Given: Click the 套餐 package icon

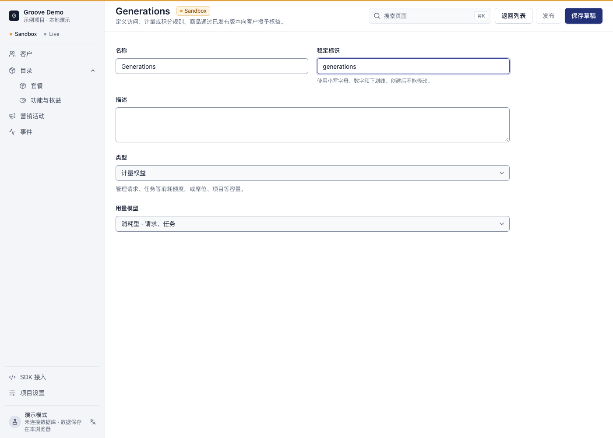Looking at the screenshot, I should (23, 86).
